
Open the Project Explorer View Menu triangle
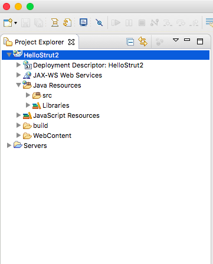176,40
